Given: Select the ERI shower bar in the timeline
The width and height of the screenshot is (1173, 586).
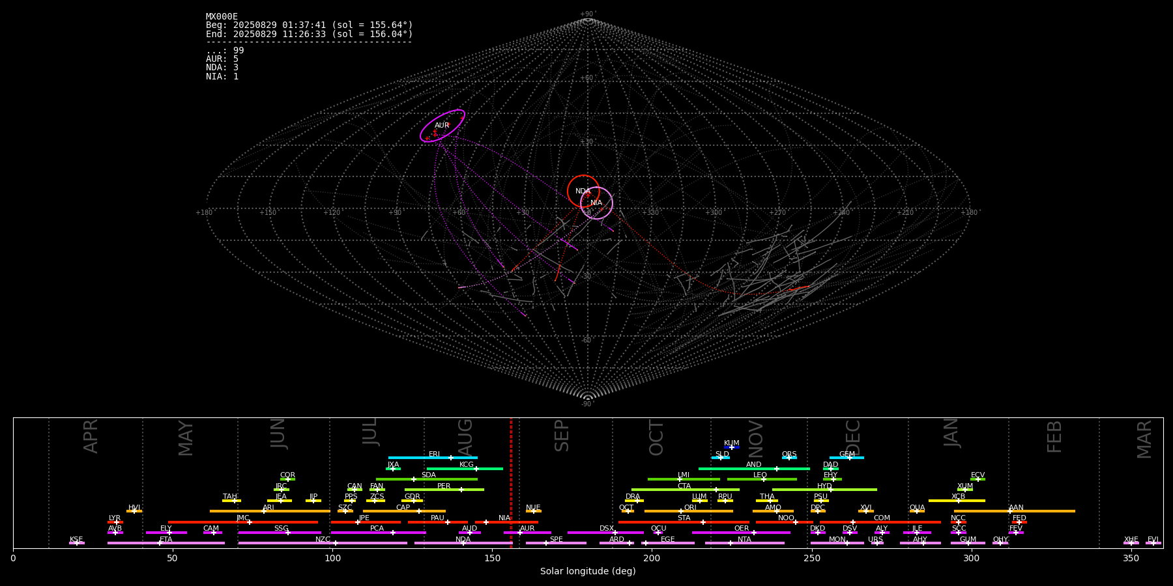Looking at the screenshot, I should 433,458.
